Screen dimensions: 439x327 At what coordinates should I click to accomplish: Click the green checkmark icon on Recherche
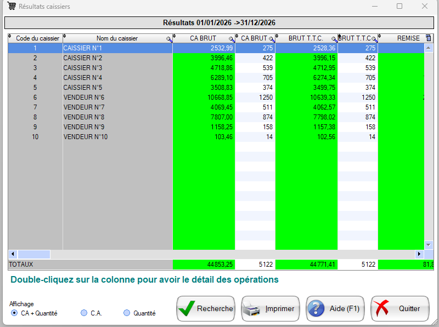187,308
